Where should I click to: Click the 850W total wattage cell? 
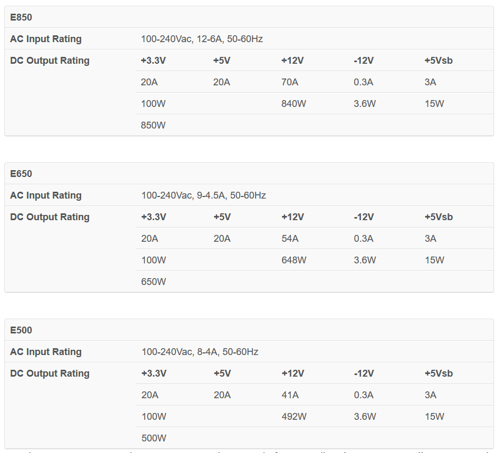click(x=153, y=125)
